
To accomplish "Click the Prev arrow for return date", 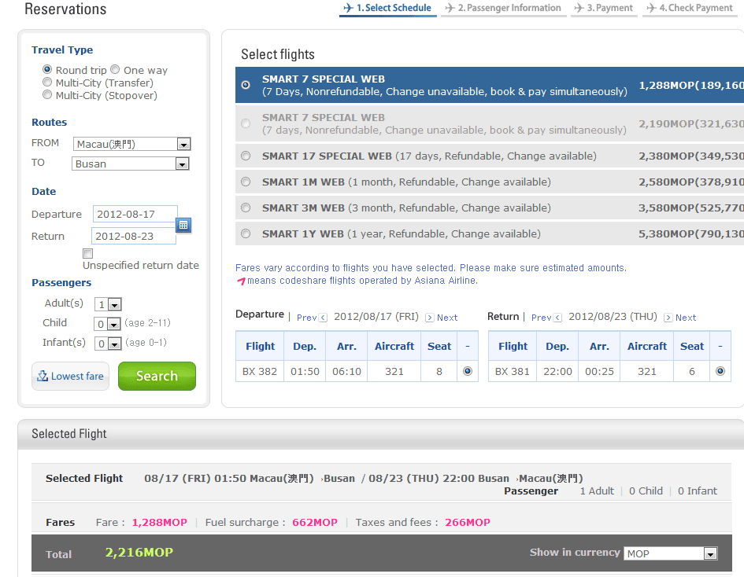I will pyautogui.click(x=557, y=318).
